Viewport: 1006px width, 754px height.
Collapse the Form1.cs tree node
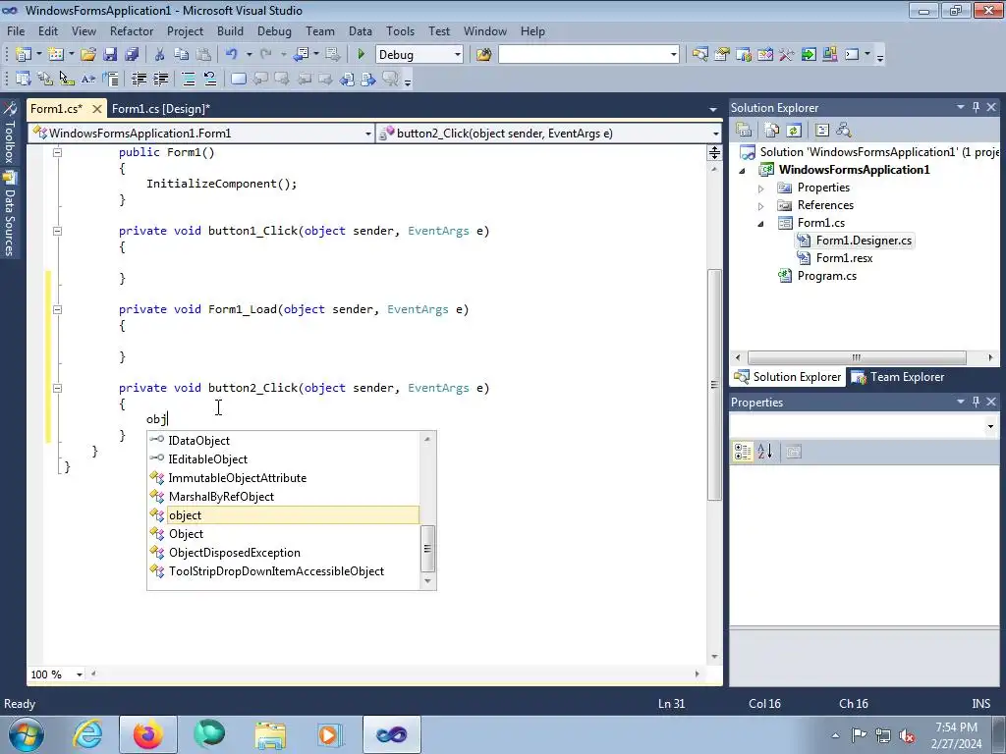[x=761, y=224]
